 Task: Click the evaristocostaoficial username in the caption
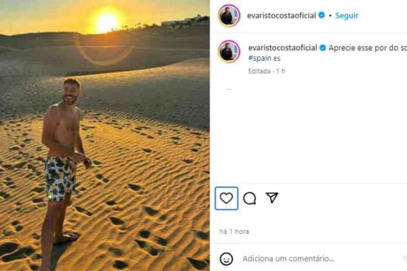(282, 47)
